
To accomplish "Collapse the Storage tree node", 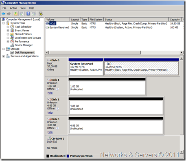I will click(4, 49).
